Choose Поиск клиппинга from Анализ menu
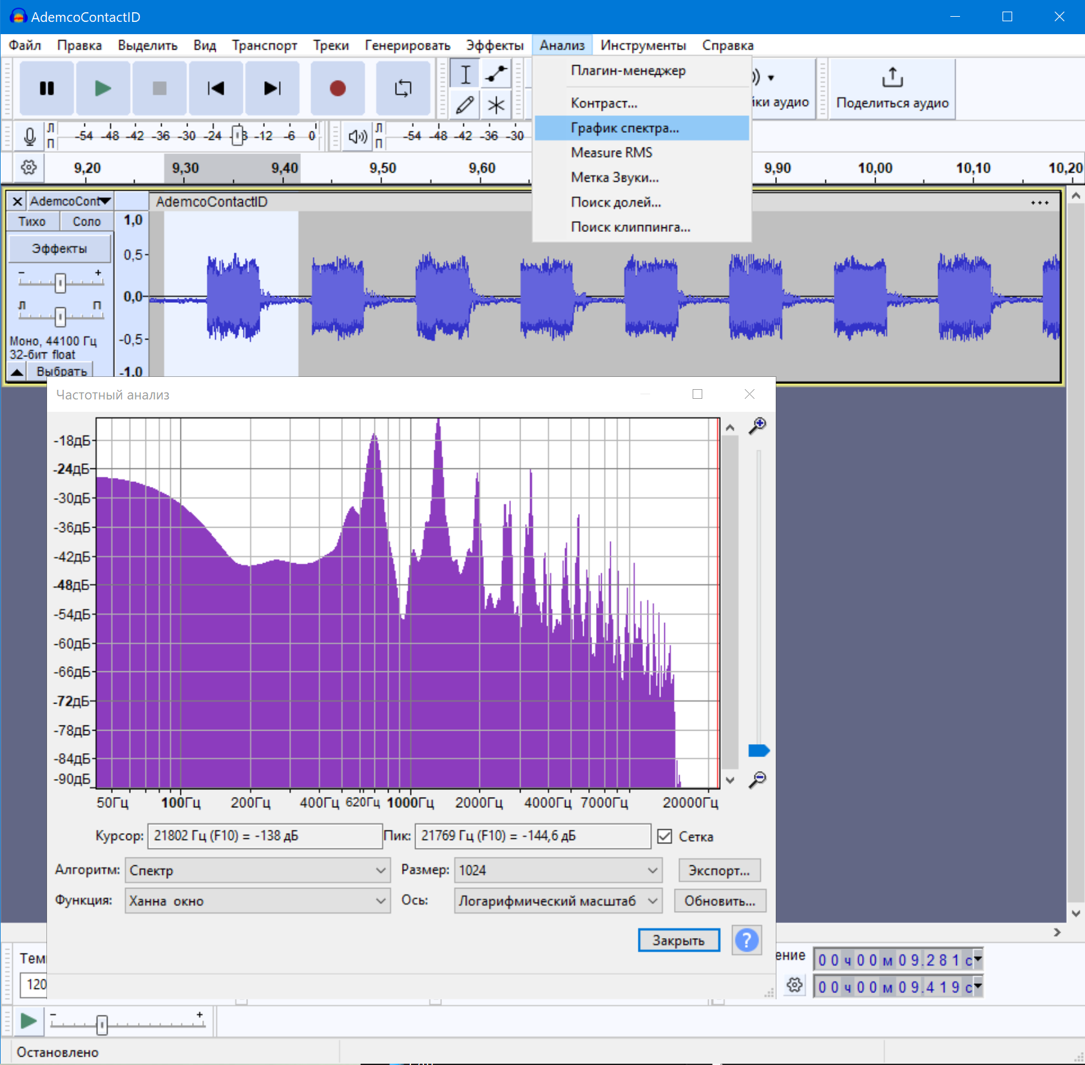Screen dimensions: 1085x1065 pyautogui.click(x=630, y=227)
